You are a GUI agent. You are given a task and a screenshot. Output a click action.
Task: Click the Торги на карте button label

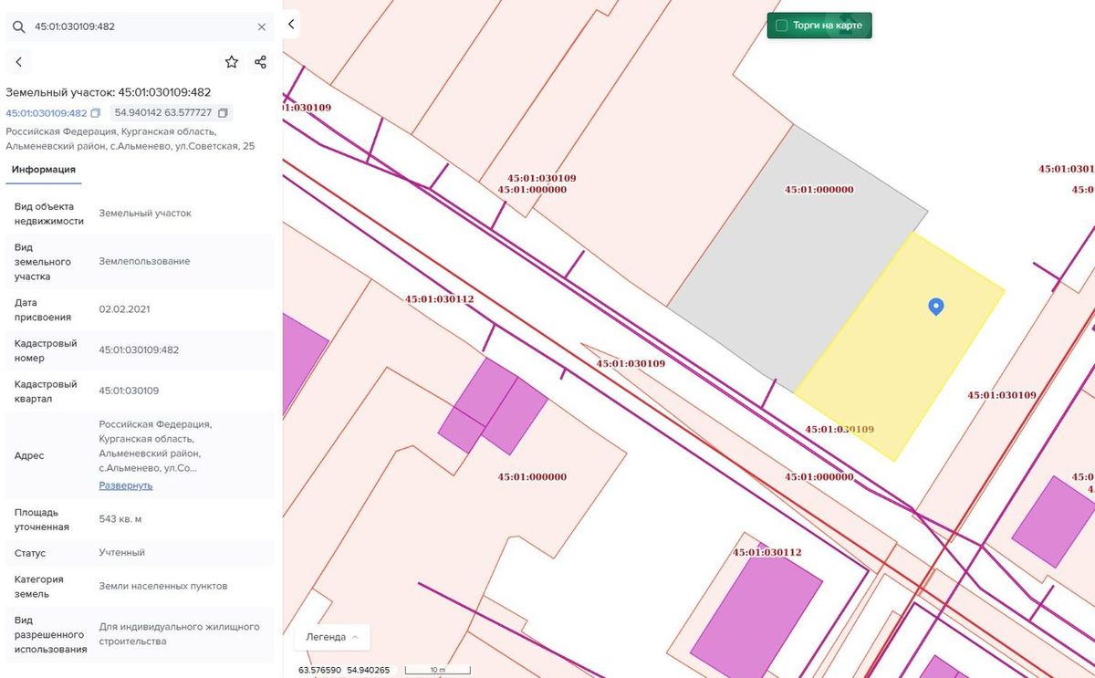coord(827,26)
